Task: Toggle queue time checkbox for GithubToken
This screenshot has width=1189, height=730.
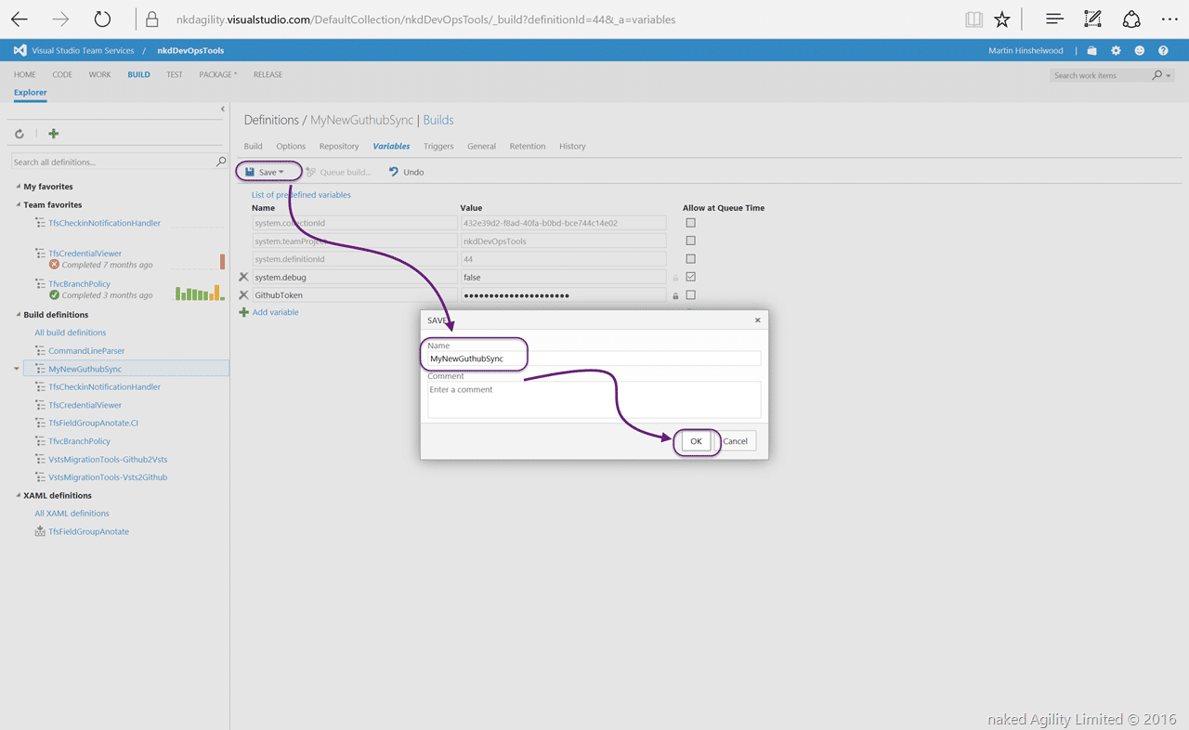Action: tap(690, 295)
